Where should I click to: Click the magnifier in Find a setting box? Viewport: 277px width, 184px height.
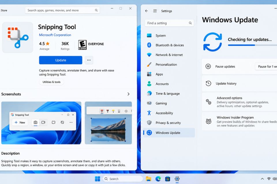pyautogui.click(x=190, y=23)
